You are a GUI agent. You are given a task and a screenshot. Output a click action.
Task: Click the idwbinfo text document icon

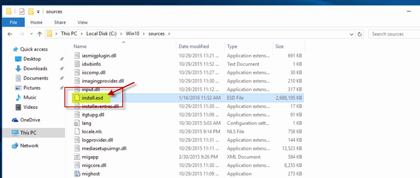click(x=77, y=64)
